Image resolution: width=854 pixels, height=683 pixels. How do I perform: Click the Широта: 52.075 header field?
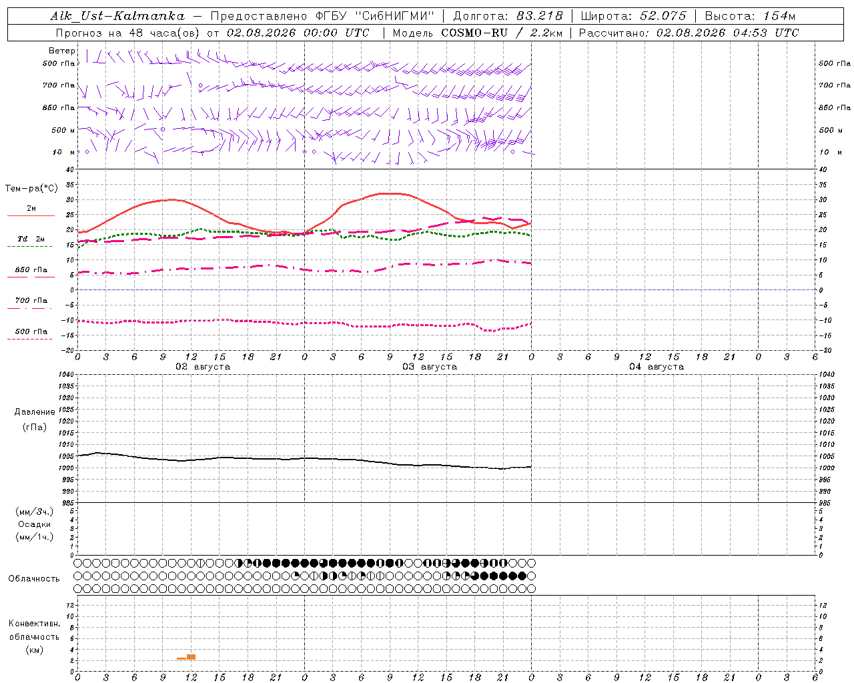point(633,16)
